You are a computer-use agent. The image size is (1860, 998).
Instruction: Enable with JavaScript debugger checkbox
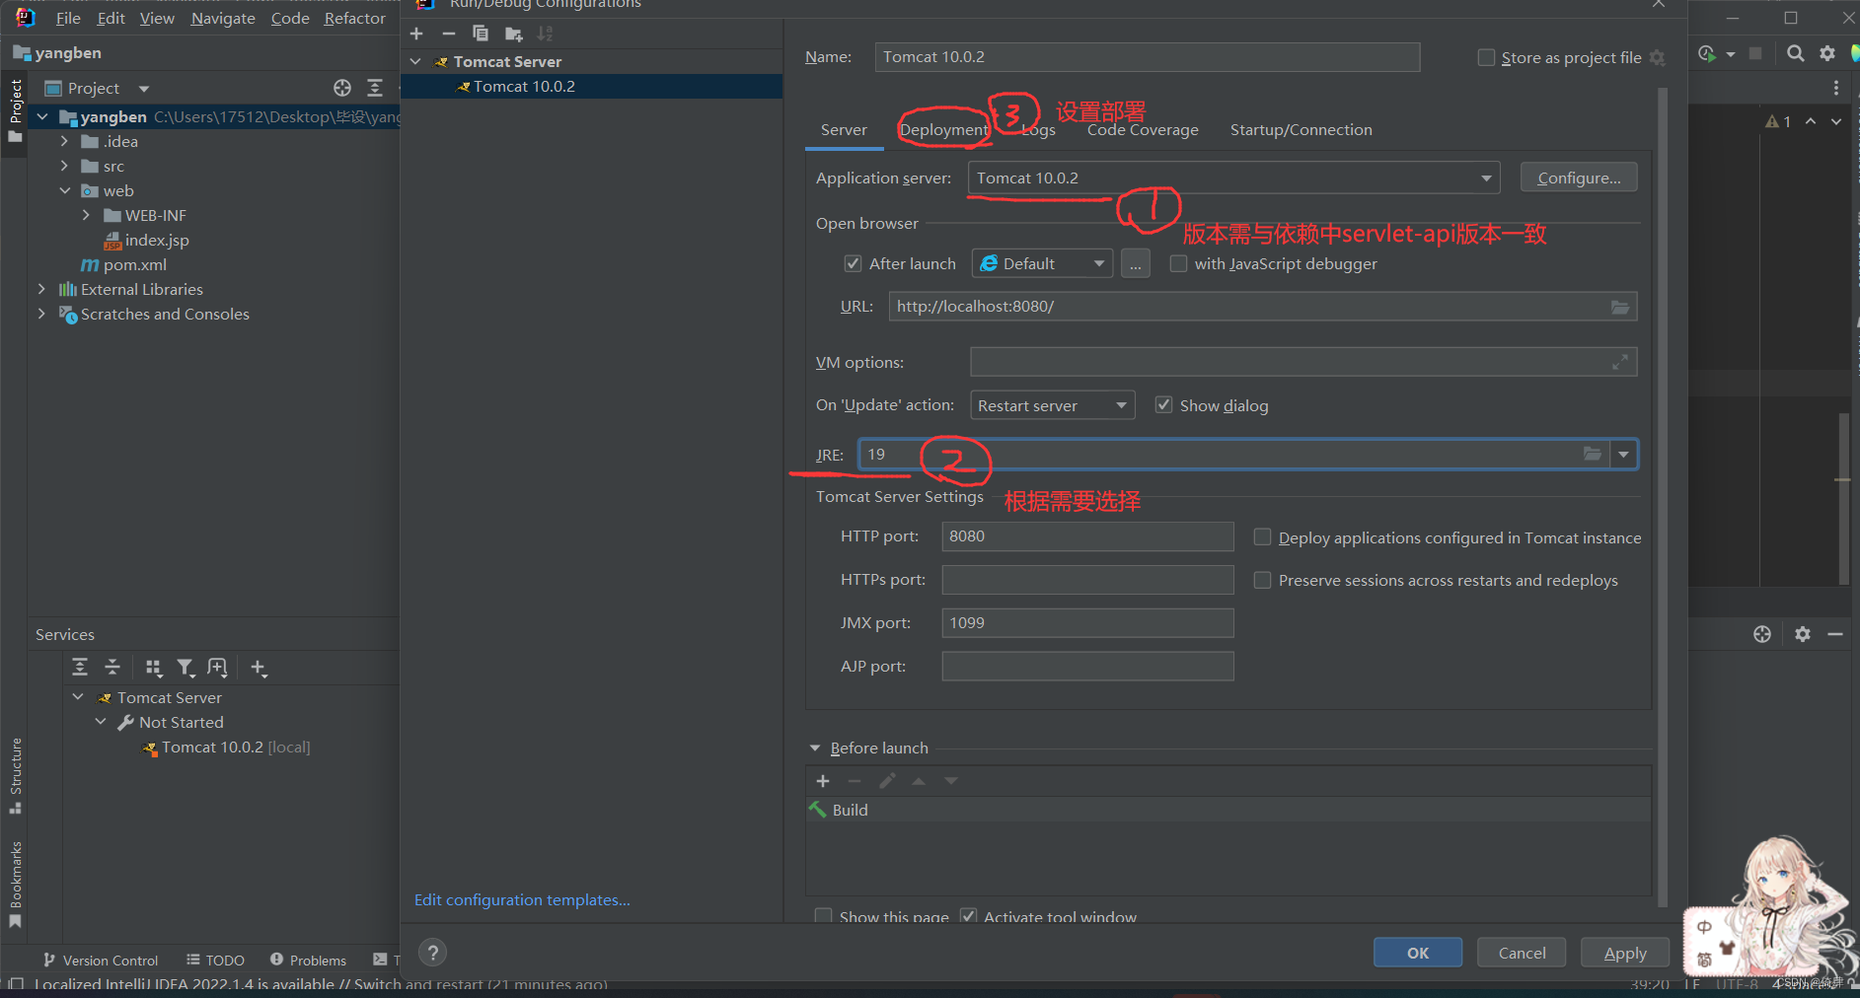pyautogui.click(x=1178, y=263)
